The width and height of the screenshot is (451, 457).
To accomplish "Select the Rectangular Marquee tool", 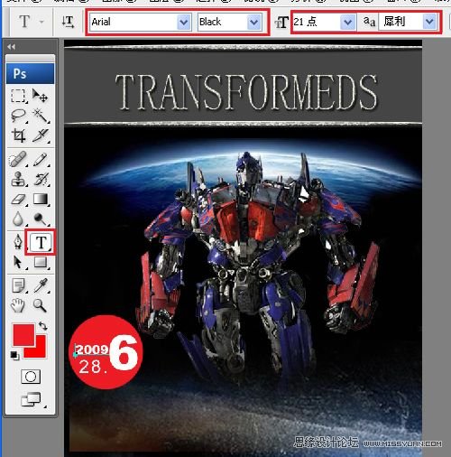I will (x=18, y=96).
